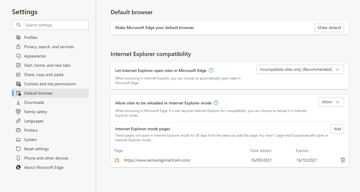
Task: Click the Date added column header
Action: (261, 151)
